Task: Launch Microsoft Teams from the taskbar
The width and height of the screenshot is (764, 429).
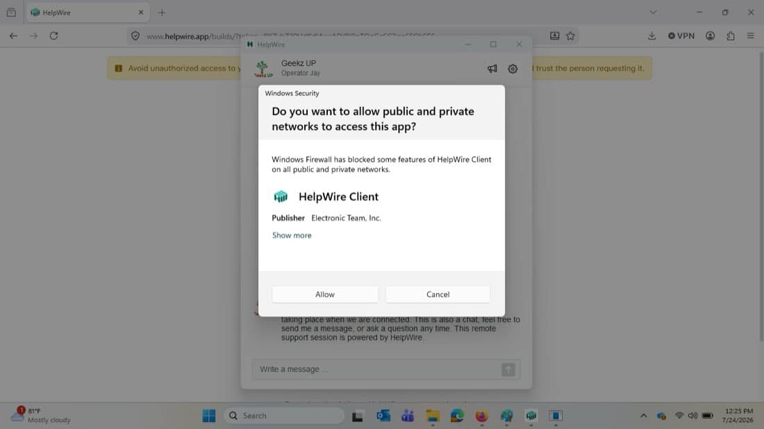Action: 408,415
